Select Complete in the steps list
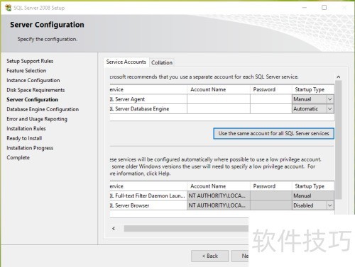355x267 pixels. pyautogui.click(x=18, y=157)
